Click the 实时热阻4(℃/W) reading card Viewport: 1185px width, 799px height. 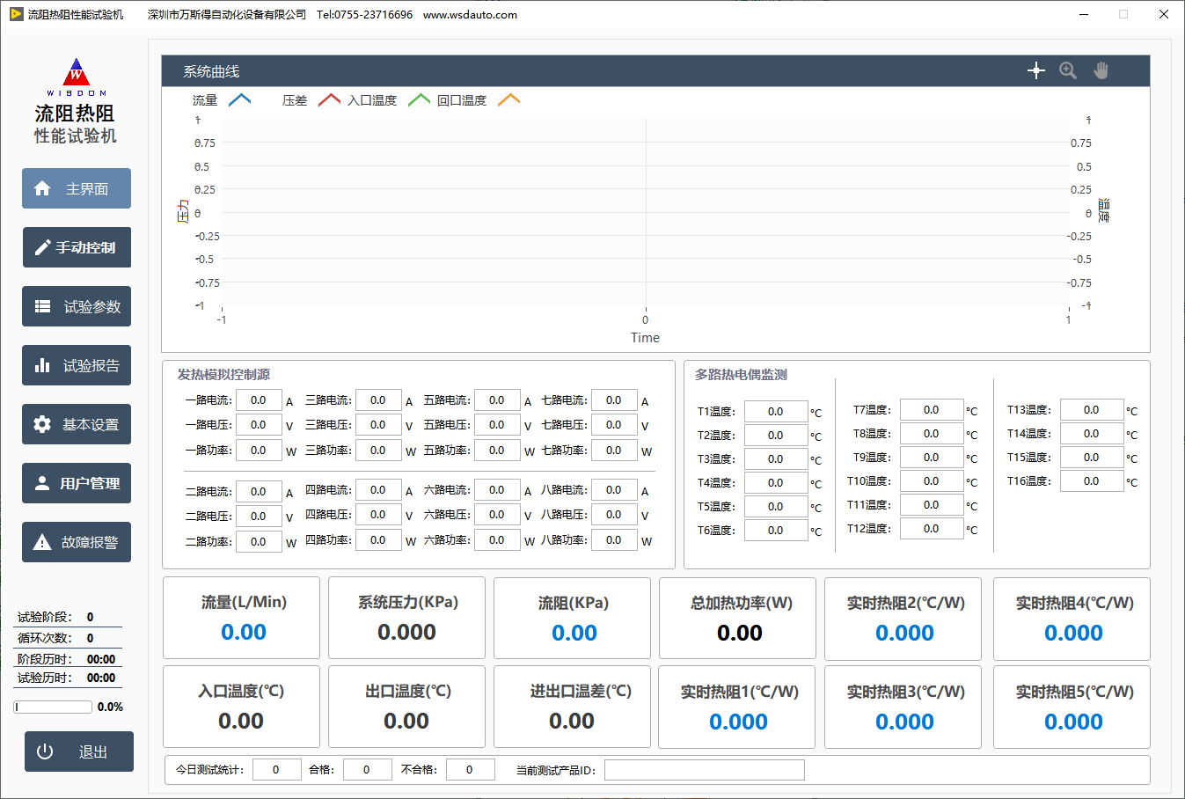tap(1072, 618)
